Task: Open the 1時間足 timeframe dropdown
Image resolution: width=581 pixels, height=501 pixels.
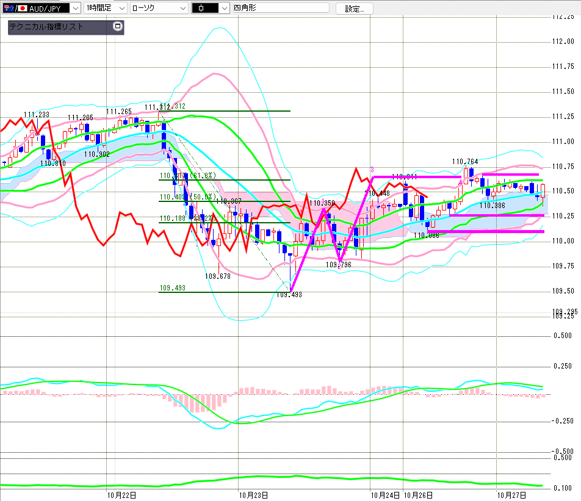Action: coord(105,8)
